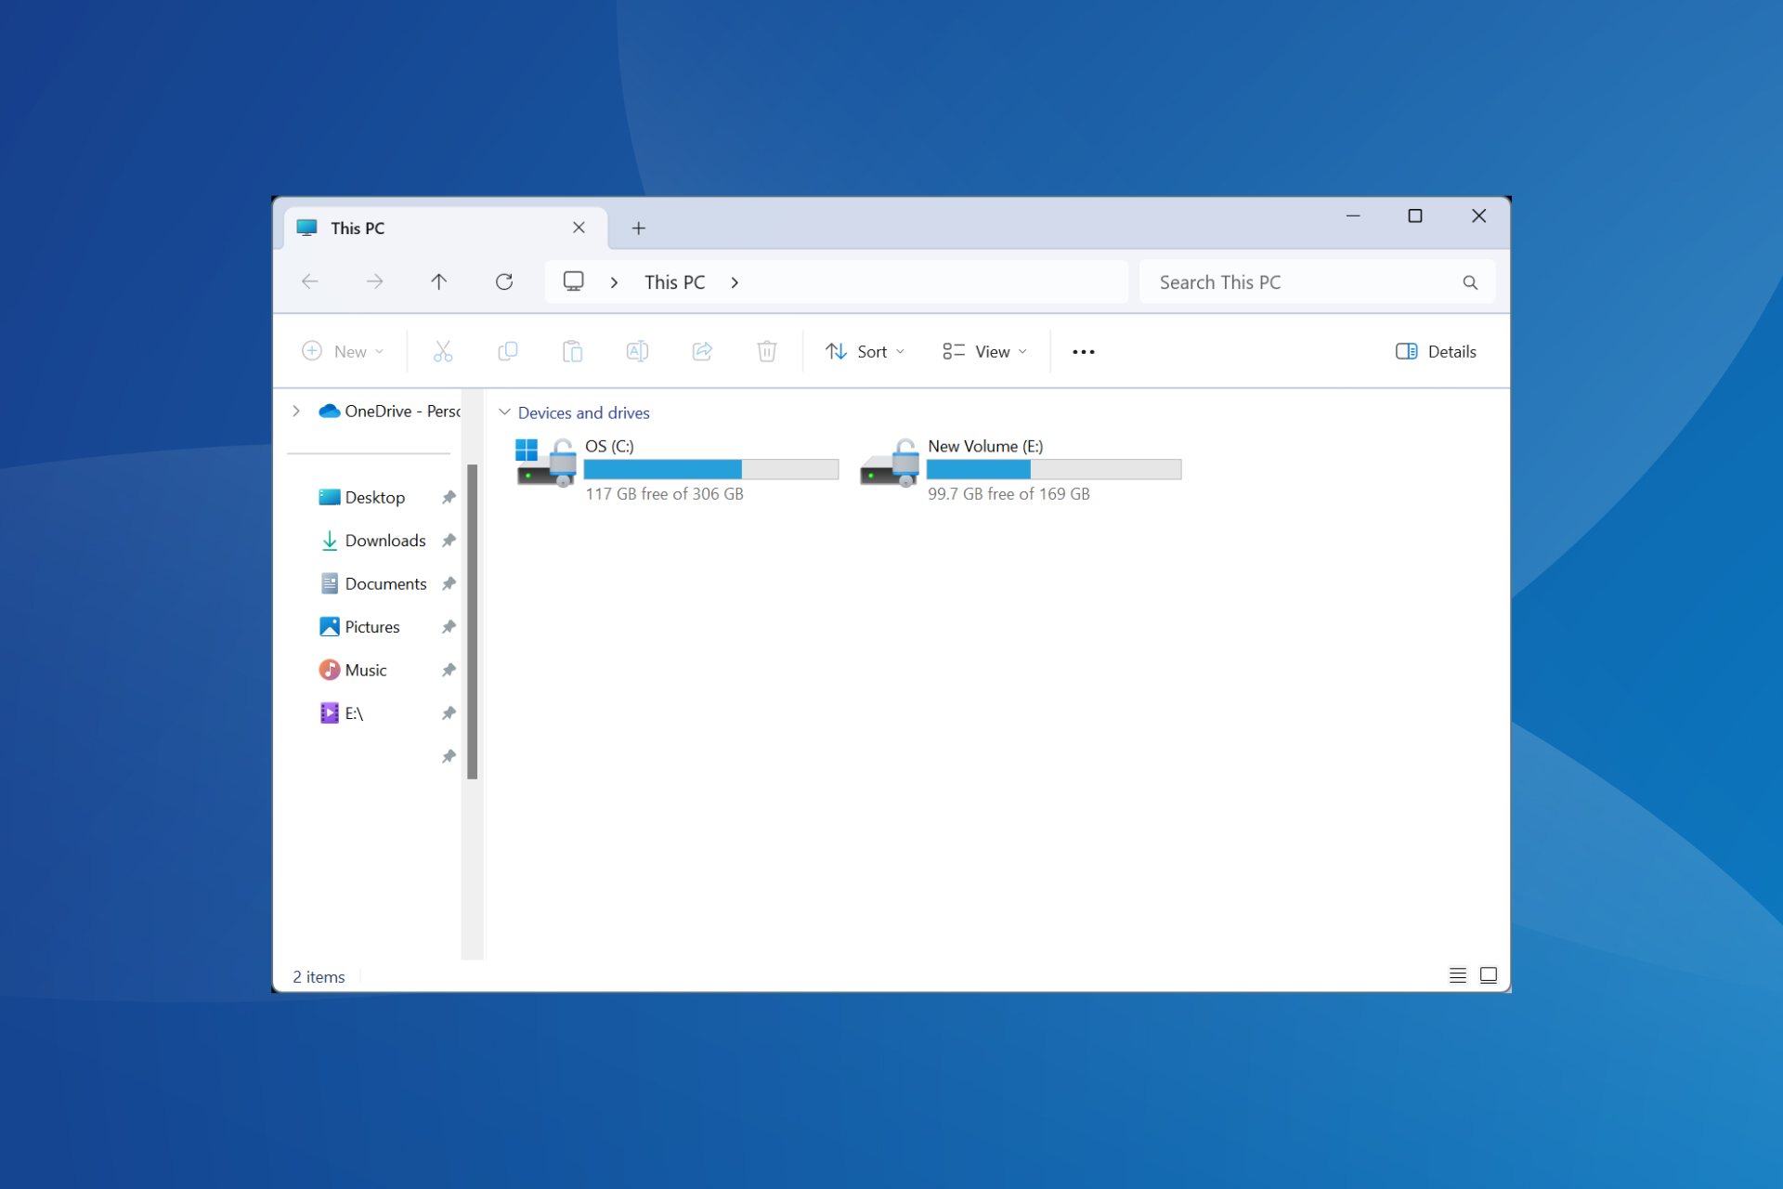Click chevron before This PC in address bar

(614, 282)
